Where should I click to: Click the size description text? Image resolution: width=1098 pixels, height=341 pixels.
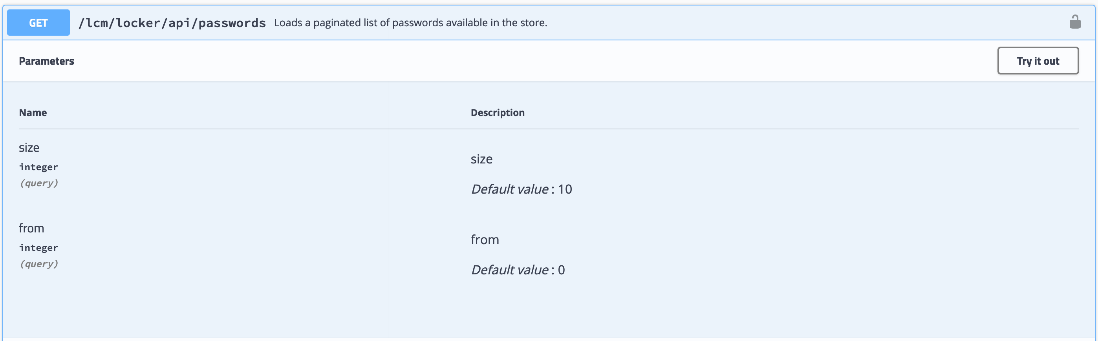(x=481, y=159)
